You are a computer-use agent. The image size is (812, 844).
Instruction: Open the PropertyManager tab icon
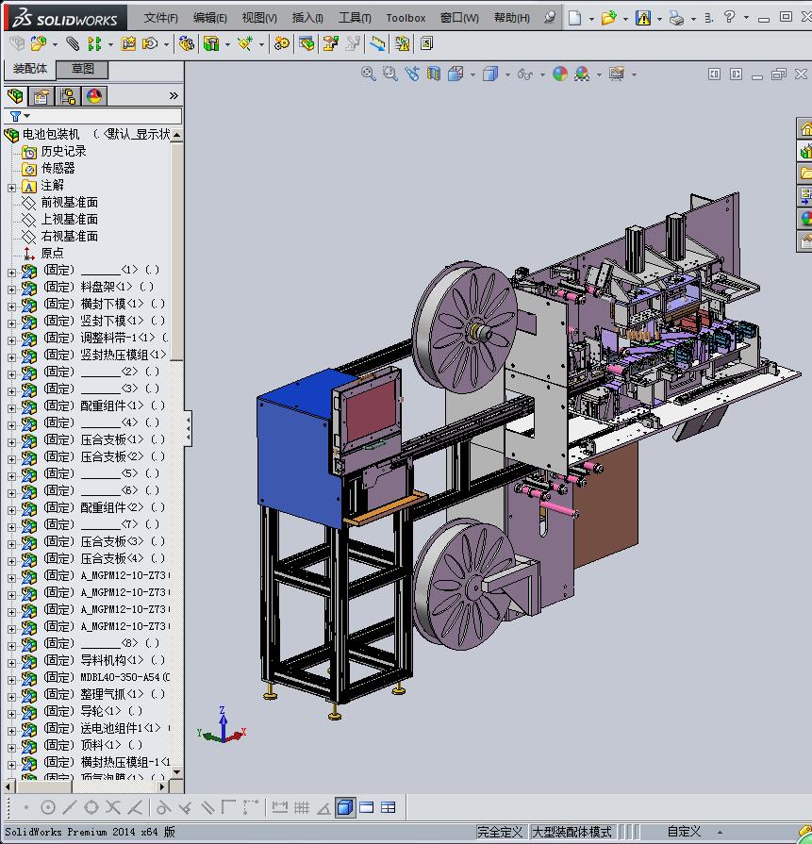pos(41,96)
